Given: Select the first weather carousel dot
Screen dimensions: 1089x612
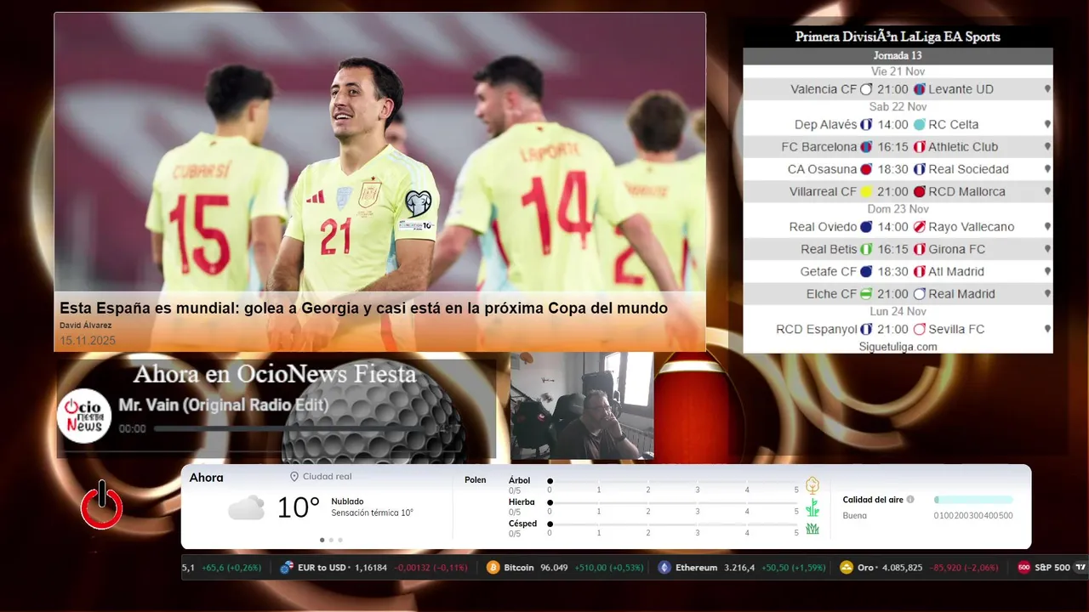Looking at the screenshot, I should (322, 540).
